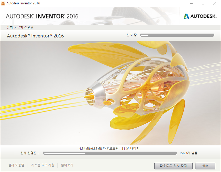Viewport: 221px width, 172px height.
Task: Click the '설치 중...' label
Action: tap(133, 35)
